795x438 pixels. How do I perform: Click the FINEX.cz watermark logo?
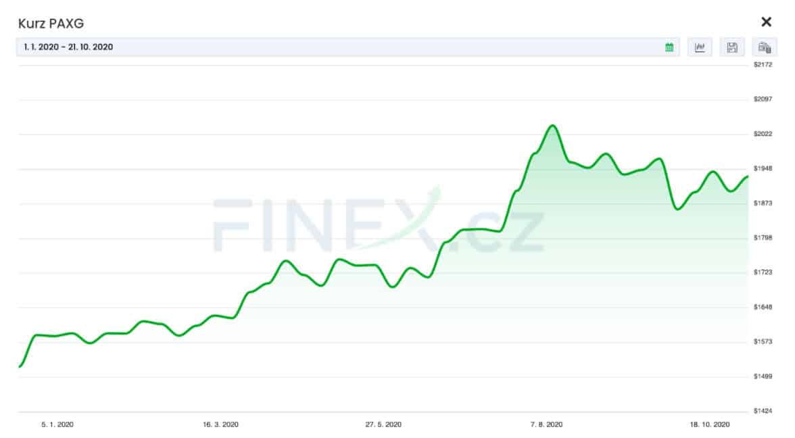[x=379, y=223]
